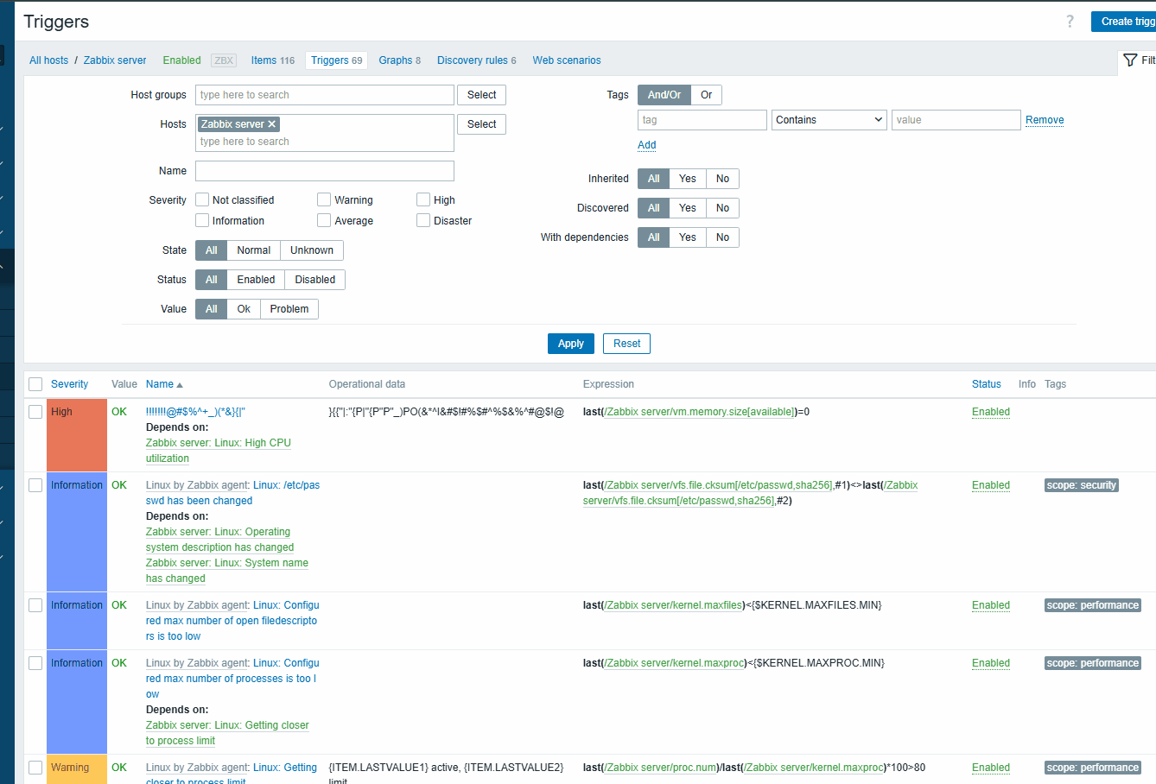Click the scope: security tag
The height and width of the screenshot is (784, 1156).
pos(1082,485)
